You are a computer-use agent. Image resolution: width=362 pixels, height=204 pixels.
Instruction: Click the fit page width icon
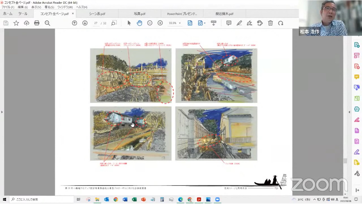(x=190, y=23)
